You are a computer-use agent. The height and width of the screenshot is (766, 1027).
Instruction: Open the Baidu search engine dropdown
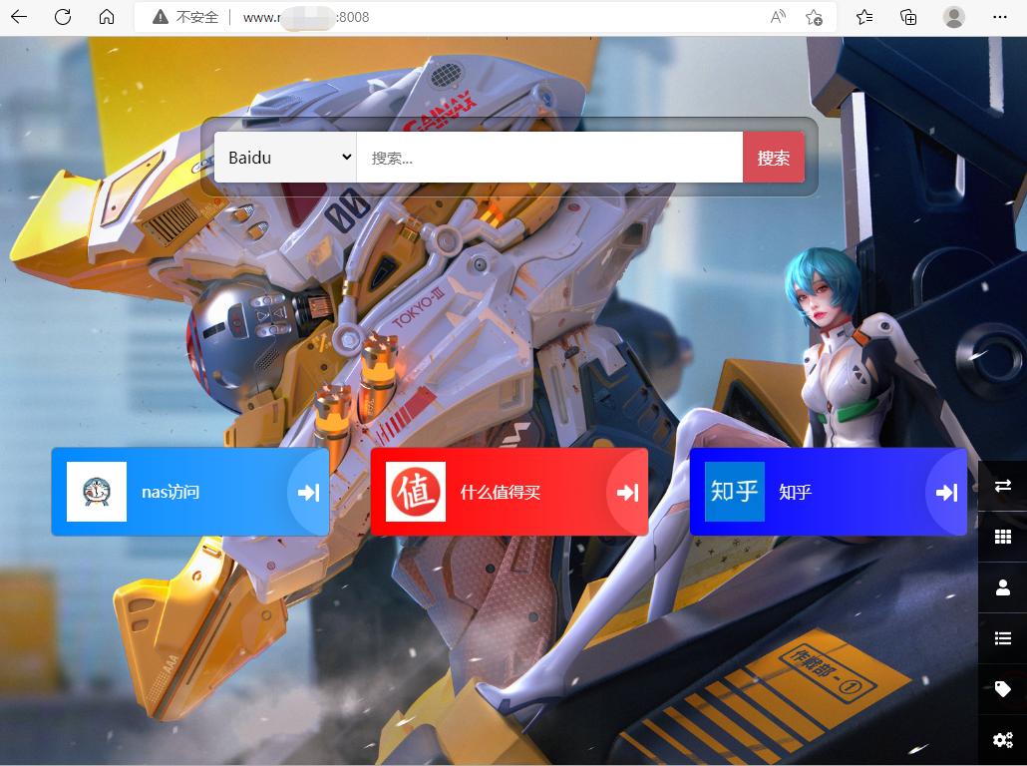(x=286, y=157)
